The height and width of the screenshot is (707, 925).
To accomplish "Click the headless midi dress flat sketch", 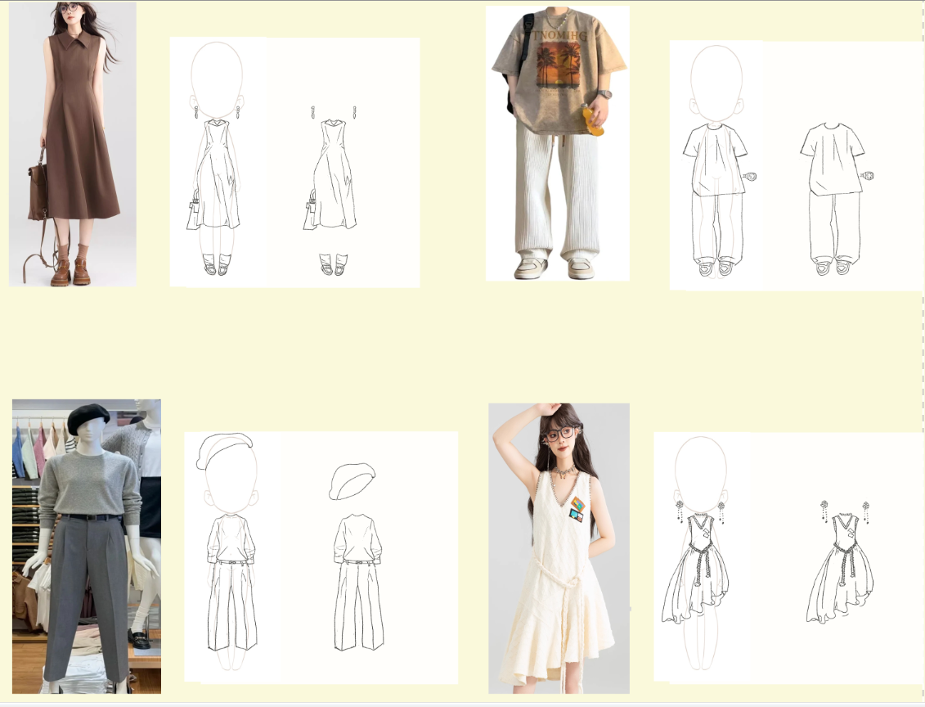I will pyautogui.click(x=334, y=190).
